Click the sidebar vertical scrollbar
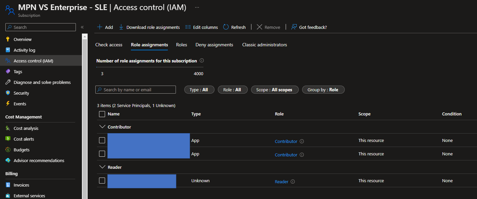This screenshot has height=199, width=477. pos(85,116)
